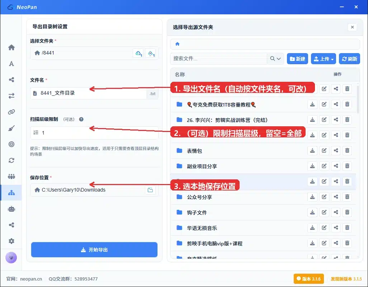Edit the 夸克免费获取1TB容量教程 folder name

point(324,104)
